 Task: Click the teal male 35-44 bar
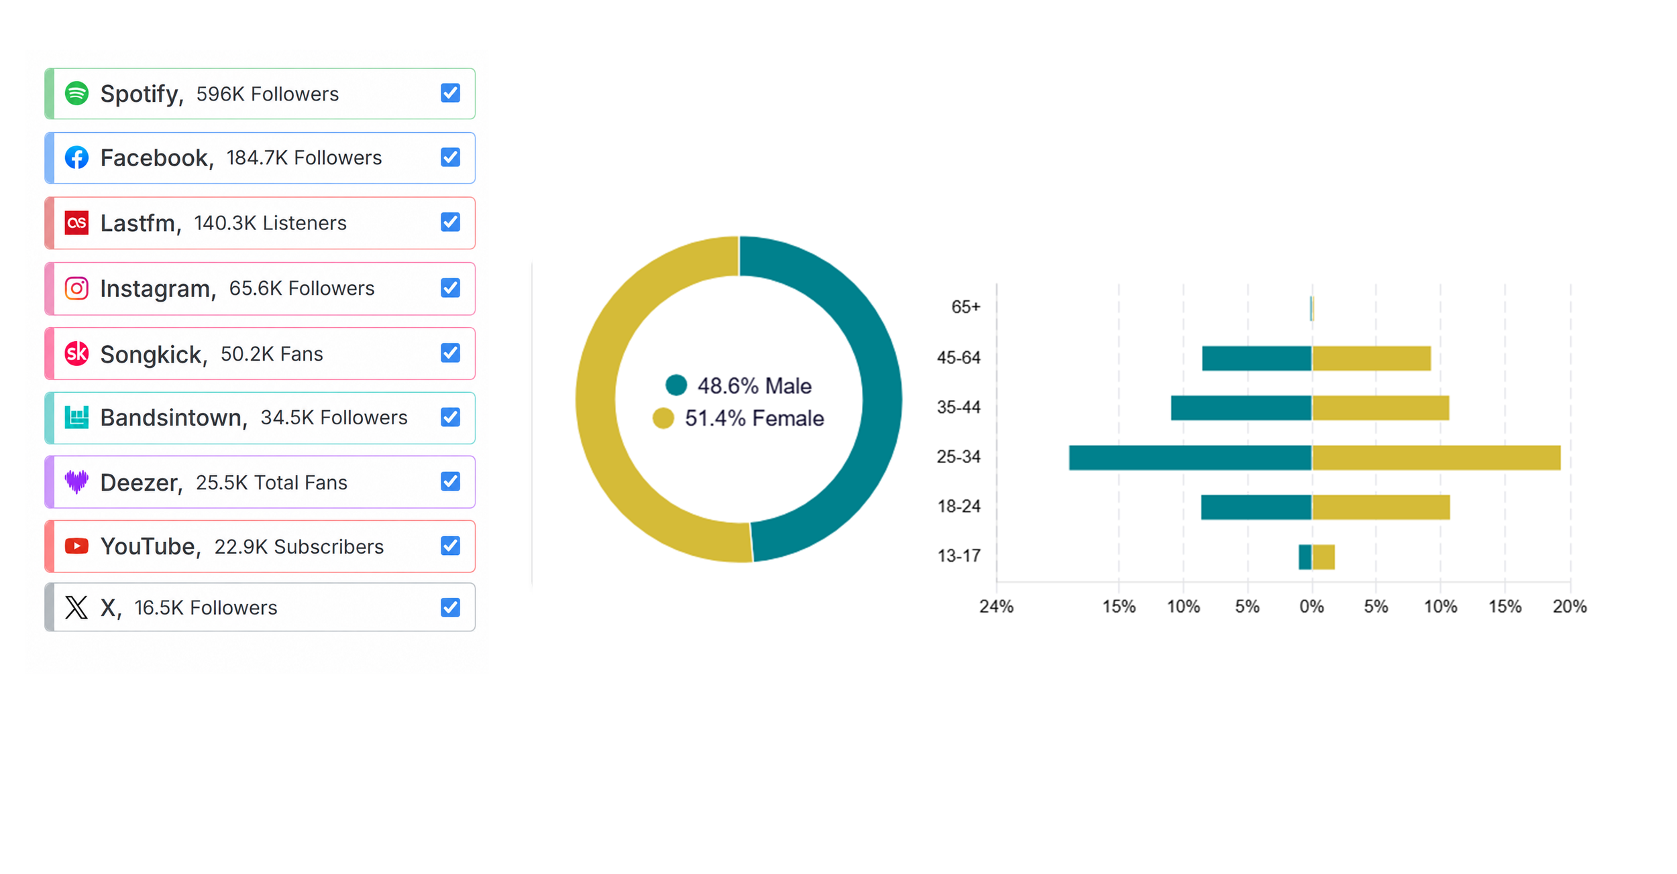(x=1241, y=408)
